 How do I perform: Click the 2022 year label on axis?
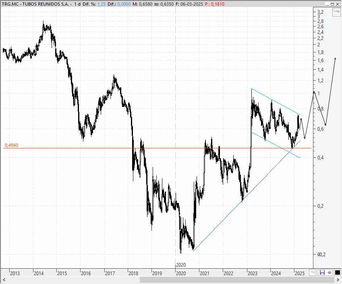pyautogui.click(x=228, y=273)
